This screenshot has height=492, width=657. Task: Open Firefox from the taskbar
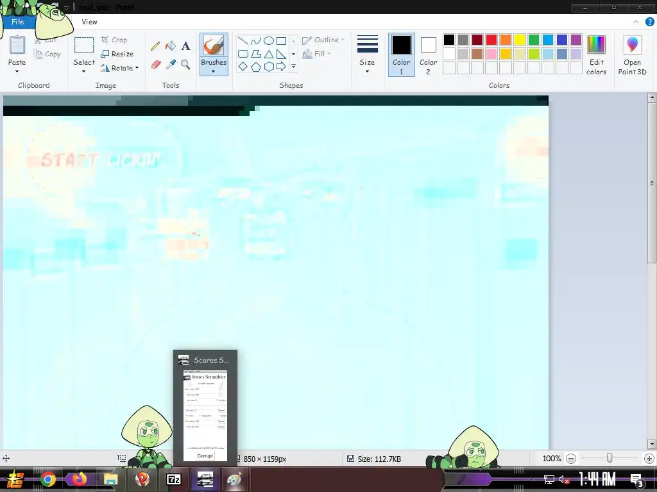click(79, 479)
